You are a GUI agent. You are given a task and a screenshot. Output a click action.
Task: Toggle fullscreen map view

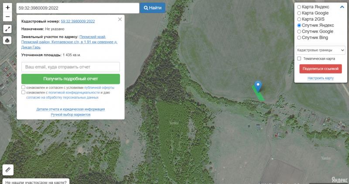point(7,29)
